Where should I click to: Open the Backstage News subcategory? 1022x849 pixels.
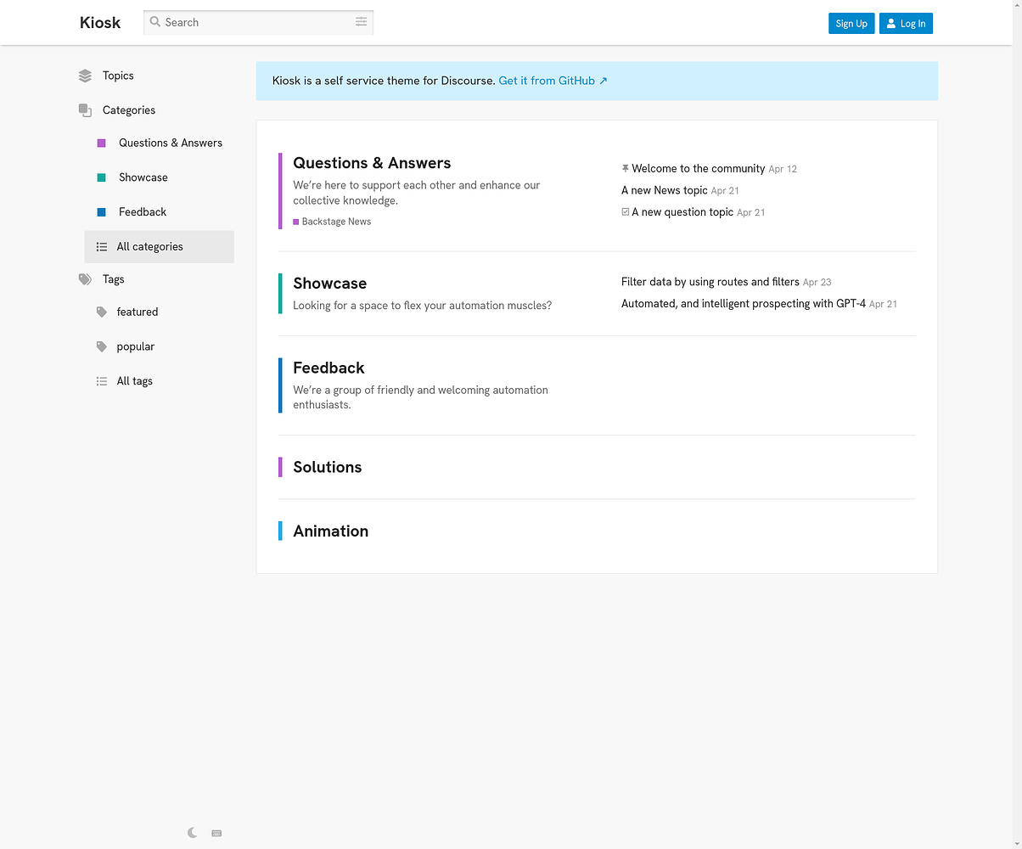pos(335,222)
